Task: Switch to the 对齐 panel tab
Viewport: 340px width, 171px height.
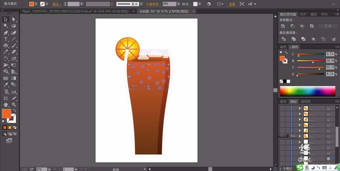Action: click(303, 14)
